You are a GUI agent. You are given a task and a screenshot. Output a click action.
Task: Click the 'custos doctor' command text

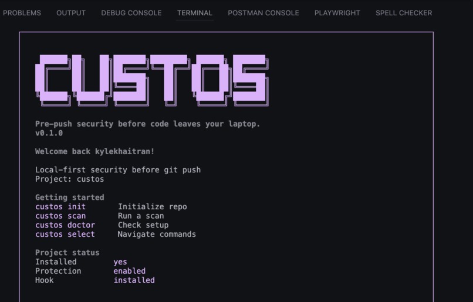click(x=65, y=225)
